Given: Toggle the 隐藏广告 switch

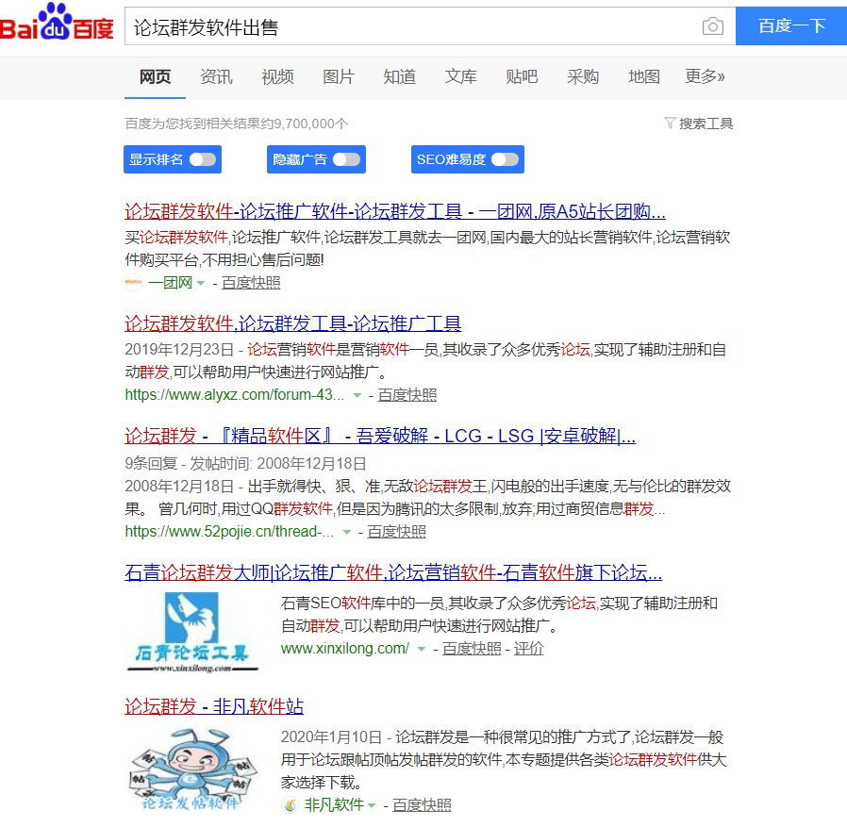Looking at the screenshot, I should (346, 159).
